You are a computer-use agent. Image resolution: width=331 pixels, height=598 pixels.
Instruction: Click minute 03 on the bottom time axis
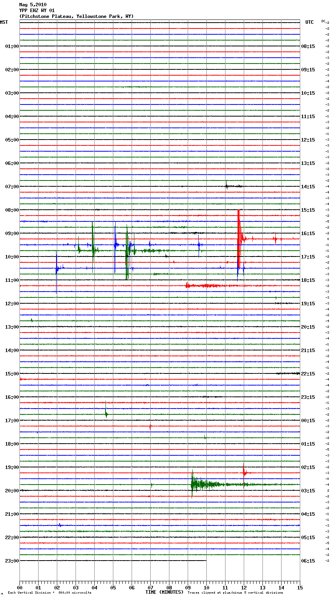point(76,587)
